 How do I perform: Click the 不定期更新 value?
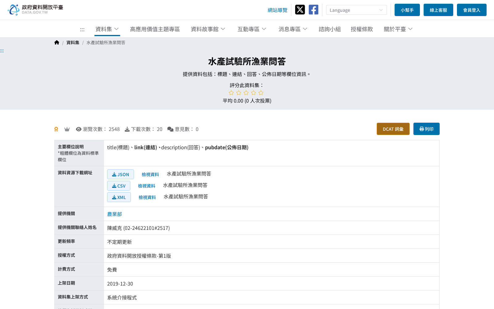119,242
